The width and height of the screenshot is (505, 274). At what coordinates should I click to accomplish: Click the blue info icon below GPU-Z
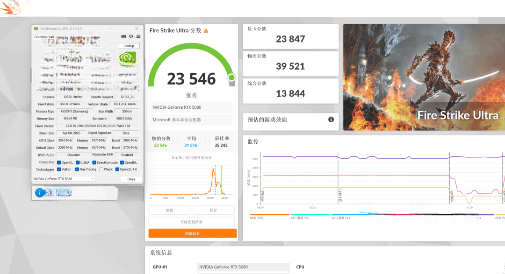[x=40, y=193]
